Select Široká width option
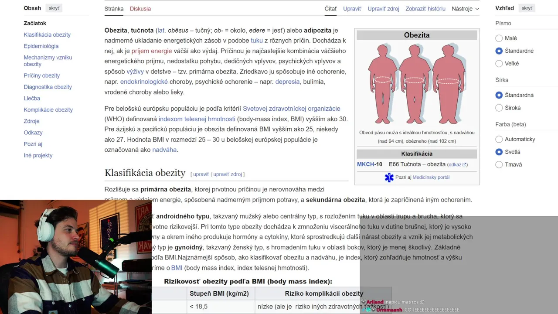 499,108
